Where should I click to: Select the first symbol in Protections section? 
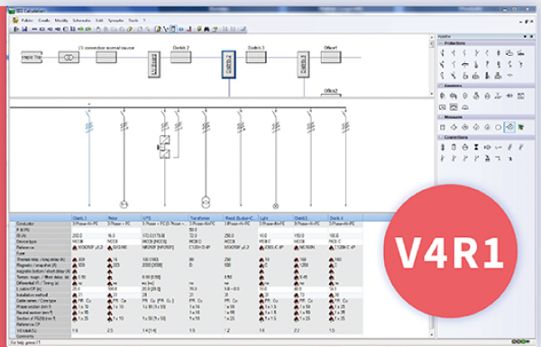[x=443, y=53]
